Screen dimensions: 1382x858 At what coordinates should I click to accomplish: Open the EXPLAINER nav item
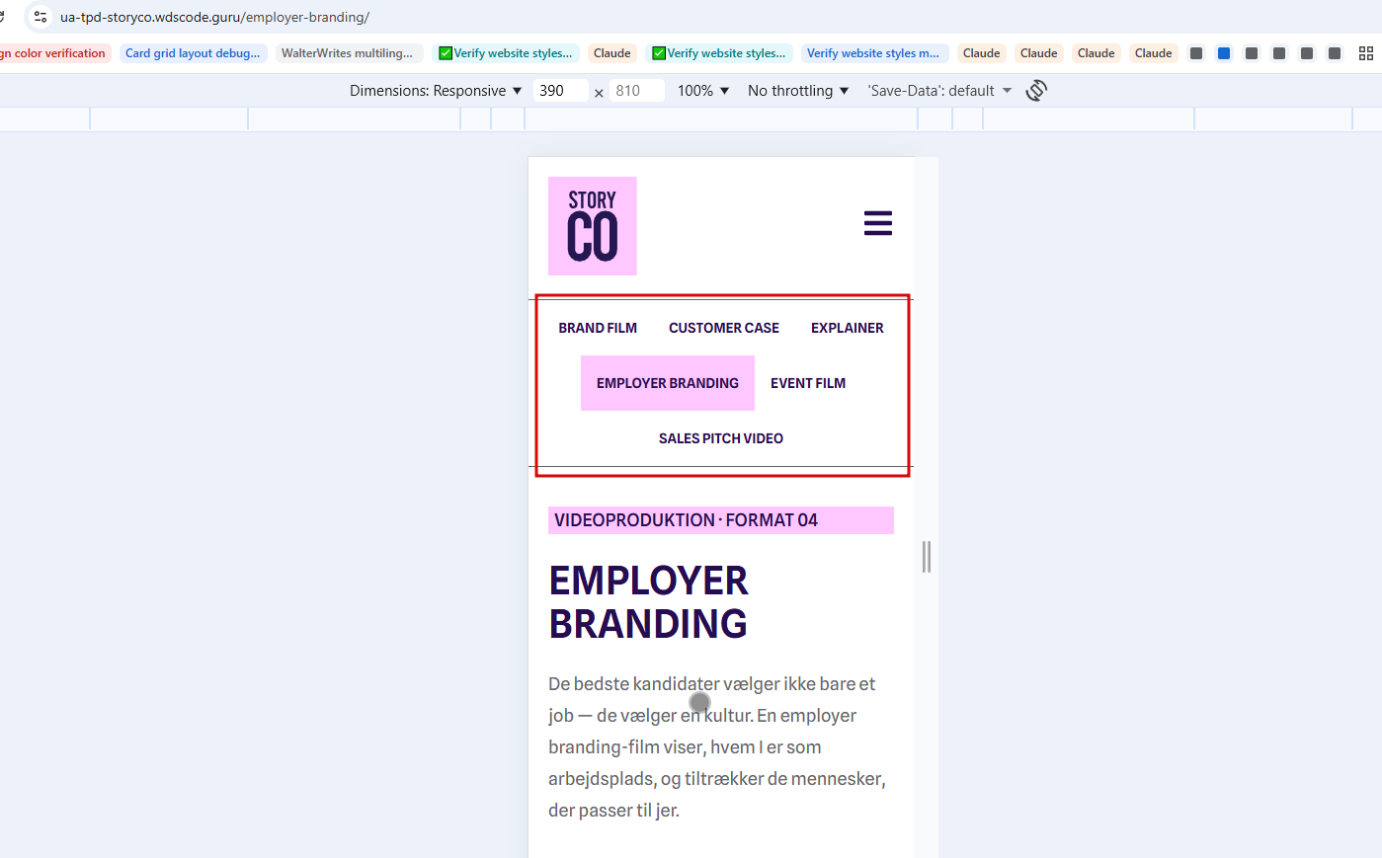pos(848,328)
